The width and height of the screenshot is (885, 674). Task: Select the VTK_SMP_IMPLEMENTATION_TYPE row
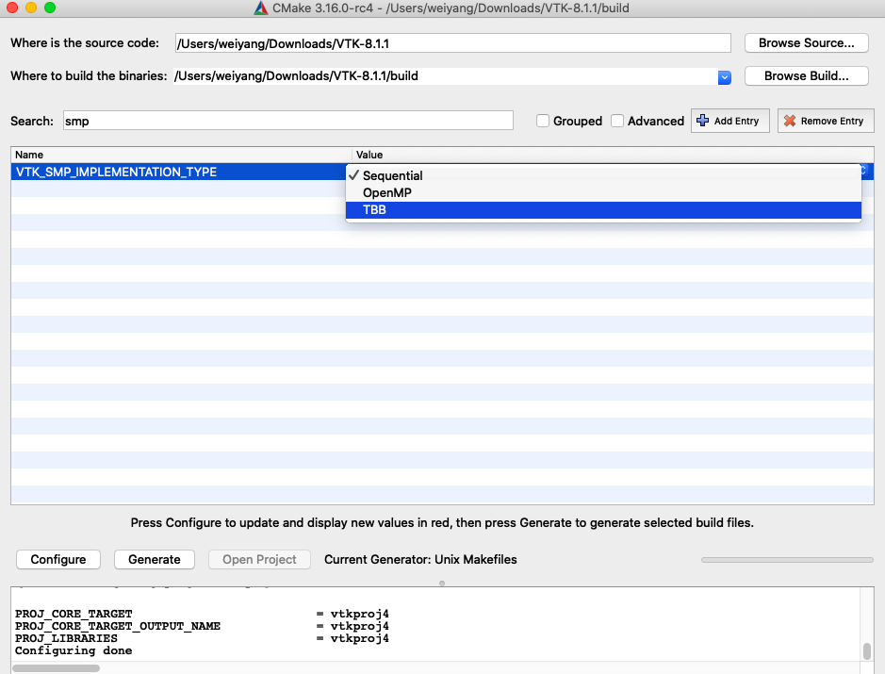[178, 173]
